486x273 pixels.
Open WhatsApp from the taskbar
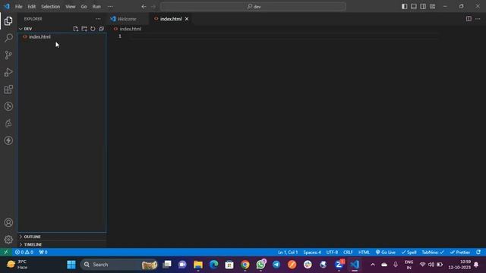coord(260,265)
